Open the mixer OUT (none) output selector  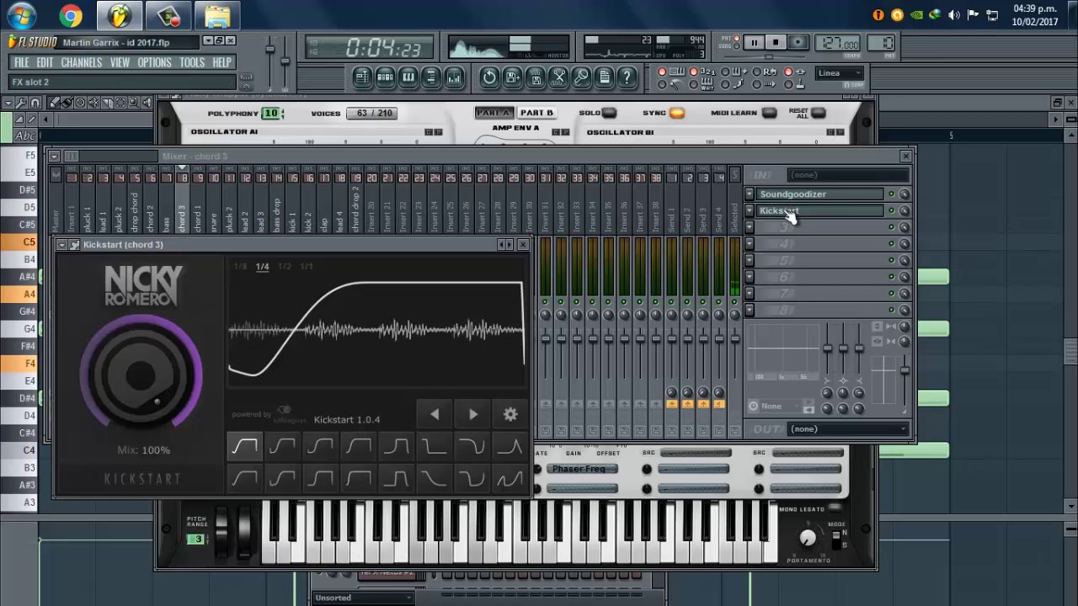[848, 429]
